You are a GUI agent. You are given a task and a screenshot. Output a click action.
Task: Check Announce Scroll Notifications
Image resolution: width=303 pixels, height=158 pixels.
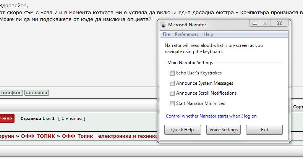pos(171,93)
